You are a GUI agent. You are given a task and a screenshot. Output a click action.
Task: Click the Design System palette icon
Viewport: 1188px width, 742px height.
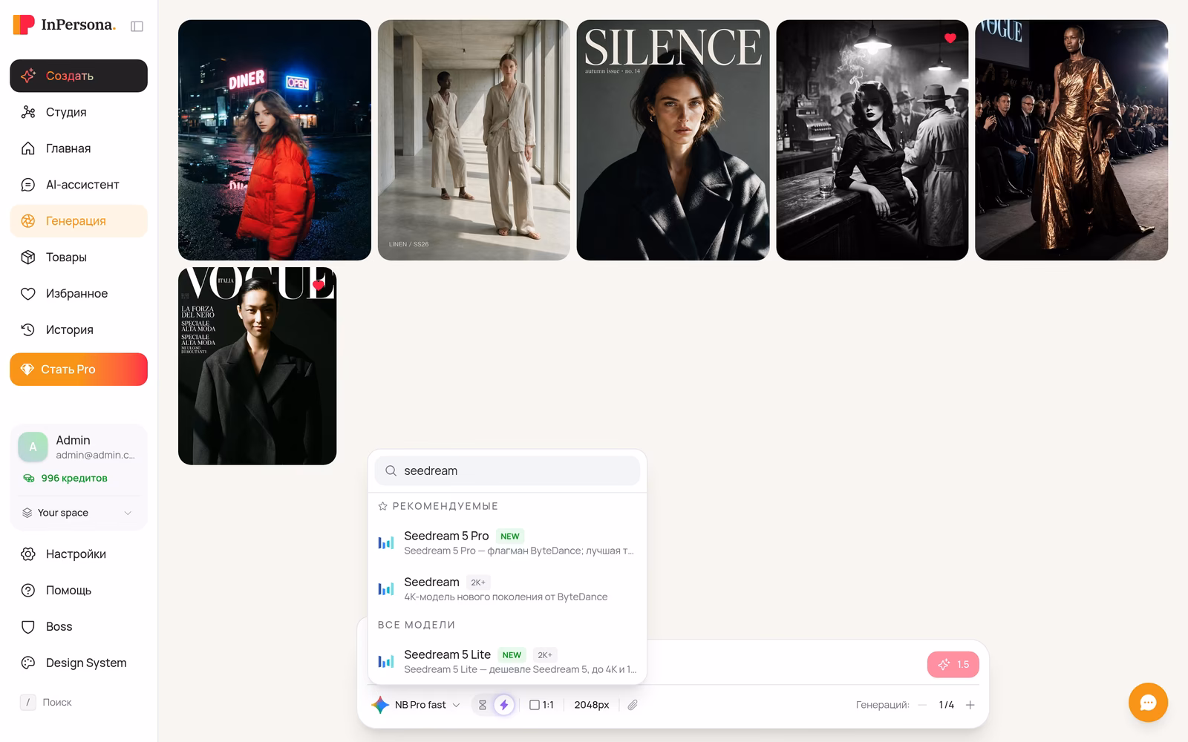click(28, 663)
